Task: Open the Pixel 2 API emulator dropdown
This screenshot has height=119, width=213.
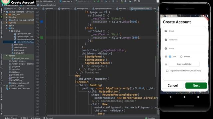Action: pos(83,1)
